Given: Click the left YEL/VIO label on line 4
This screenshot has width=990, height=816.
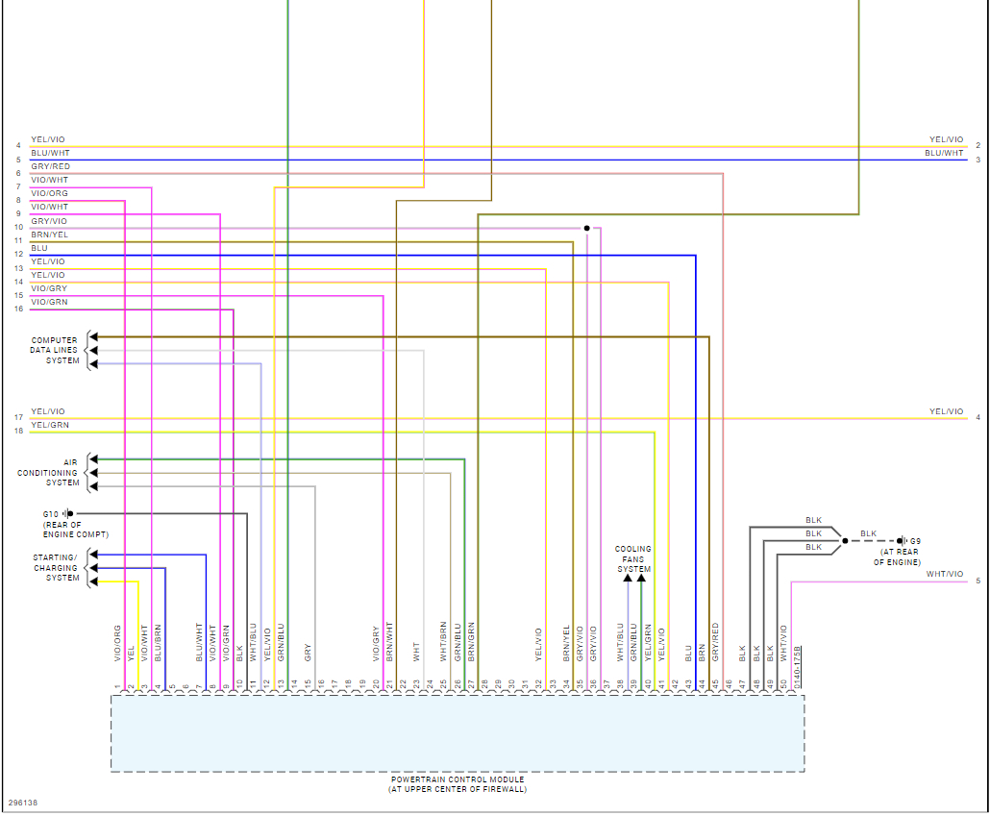Looking at the screenshot, I should tap(48, 139).
